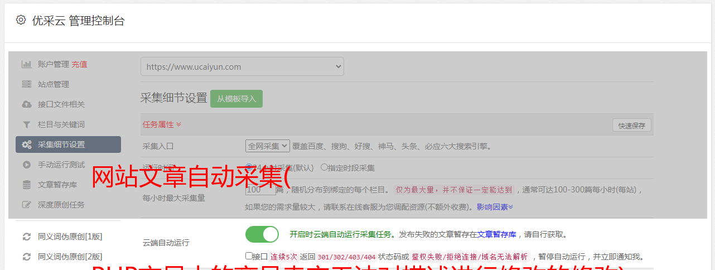Check the 接口 连续5次 checkbox
This screenshot has height=270, width=715.
(x=249, y=256)
